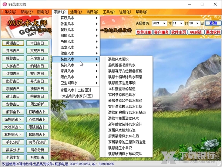222x167 pixels.
Task: Click the 纳财吉日 button
Action: [x=37, y=66]
